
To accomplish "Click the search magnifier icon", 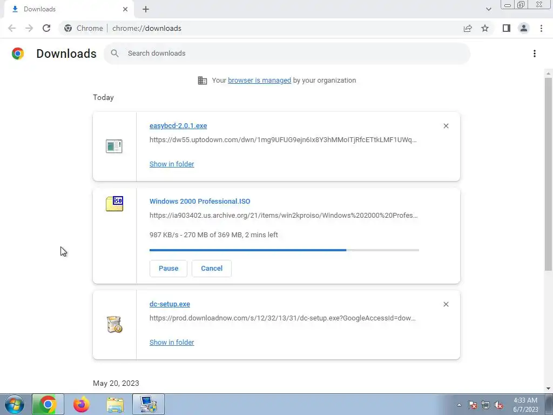I will pos(114,53).
